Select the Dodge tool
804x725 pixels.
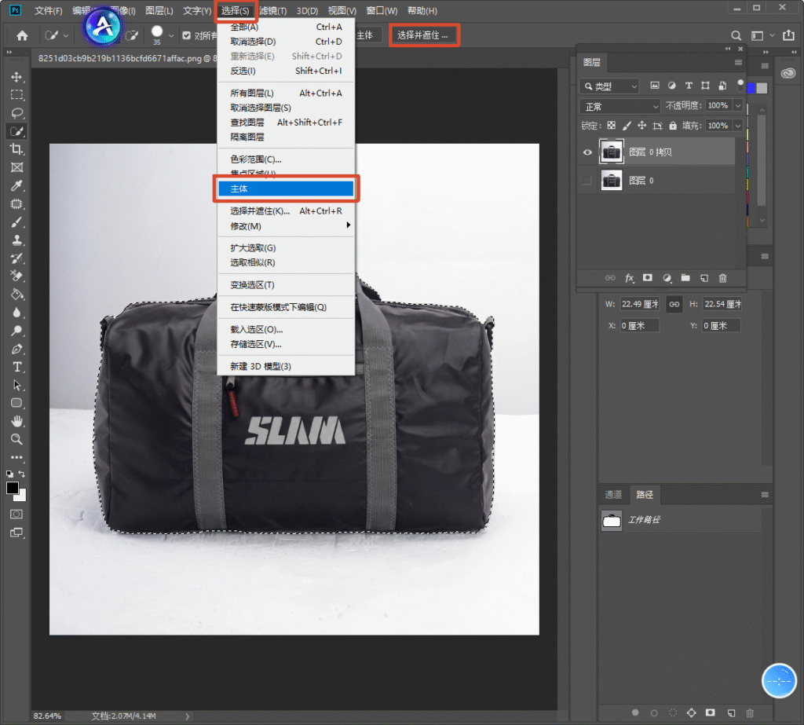pos(16,331)
